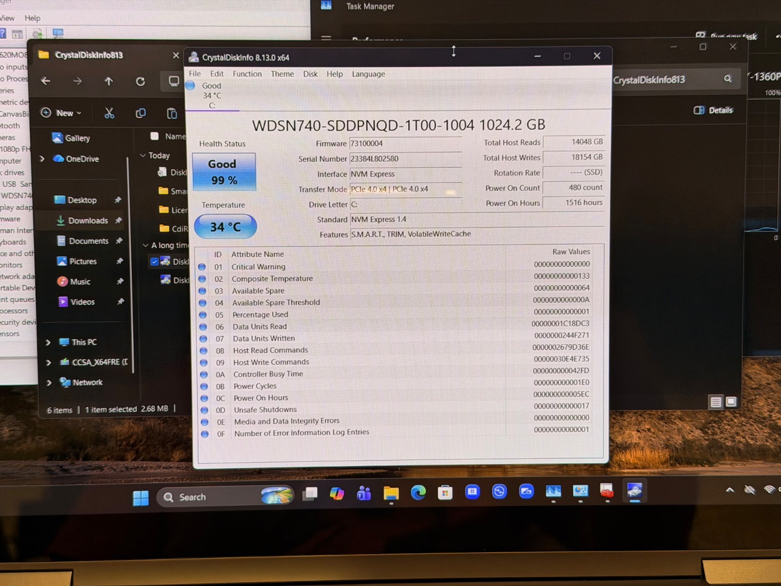Screen dimensions: 781x586
Task: Click Wi-Fi icon in system tray
Action: pos(770,489)
